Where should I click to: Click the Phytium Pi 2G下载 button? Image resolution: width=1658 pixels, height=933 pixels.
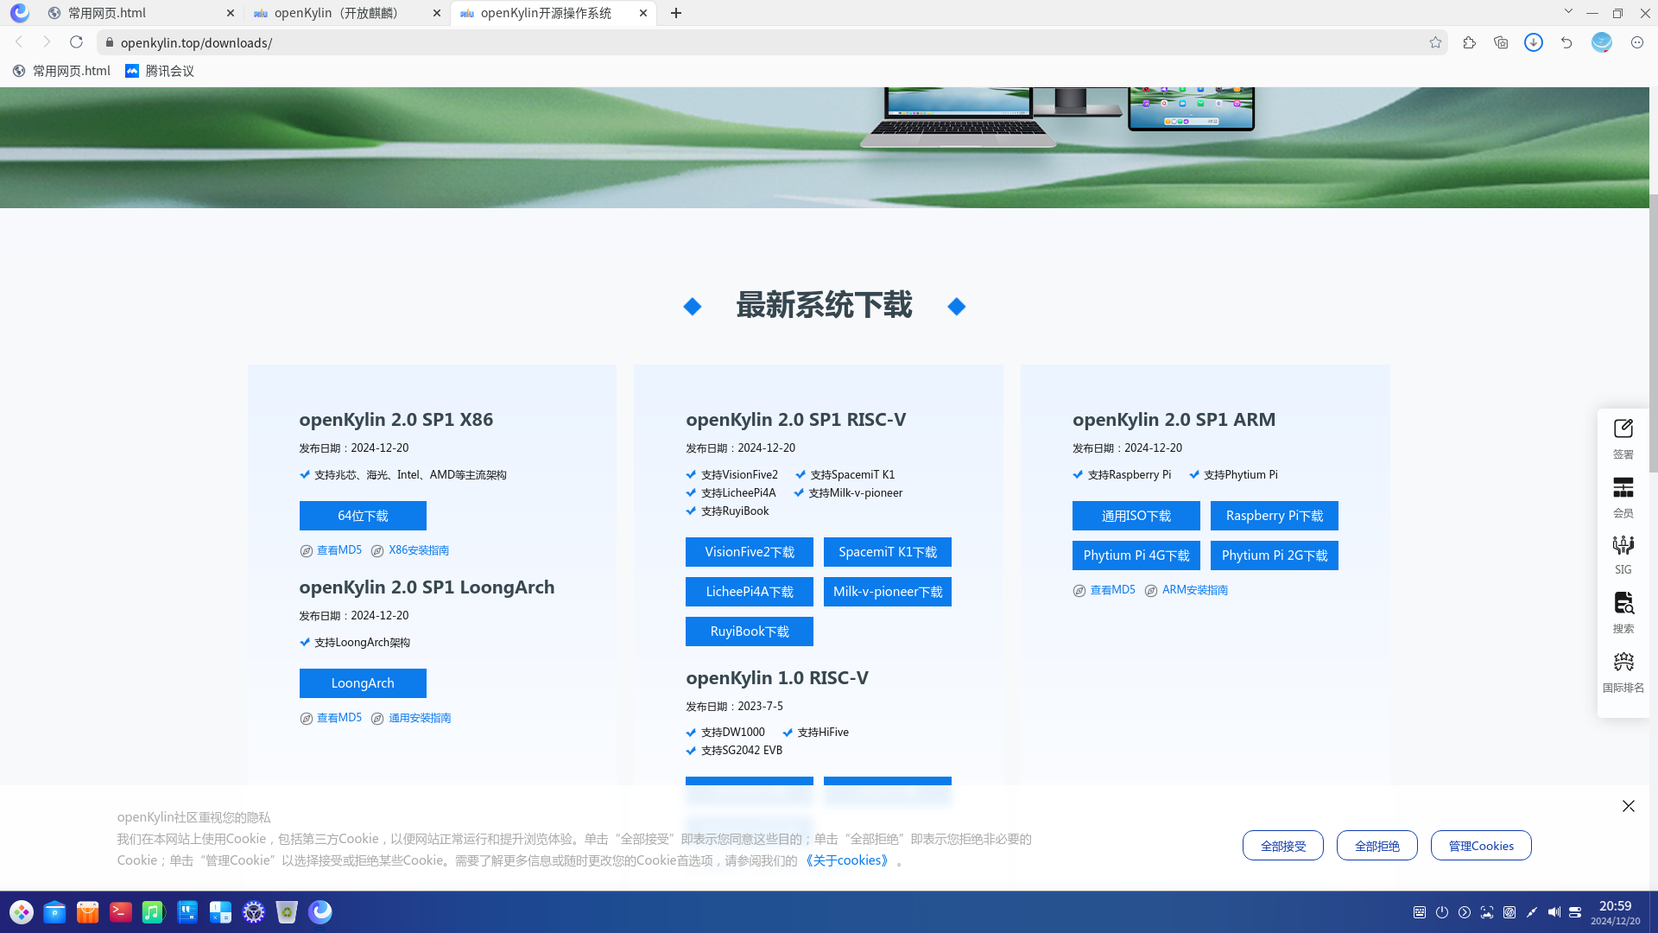[x=1275, y=555]
